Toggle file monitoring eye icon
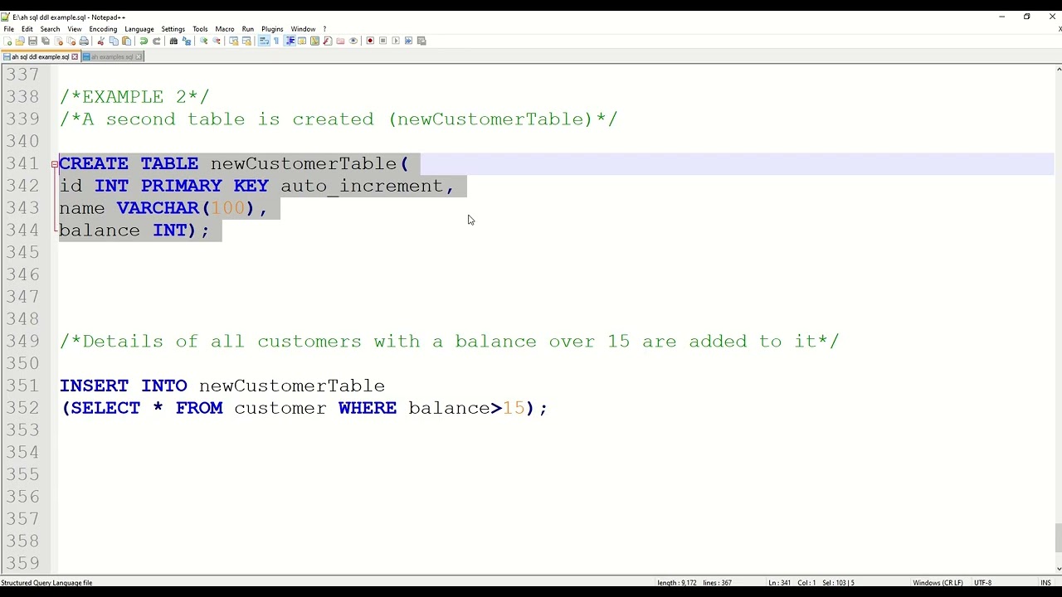Image resolution: width=1062 pixels, height=597 pixels. [353, 41]
